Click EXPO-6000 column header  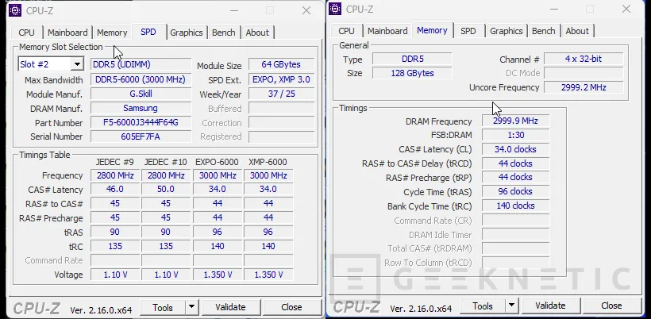coord(217,162)
